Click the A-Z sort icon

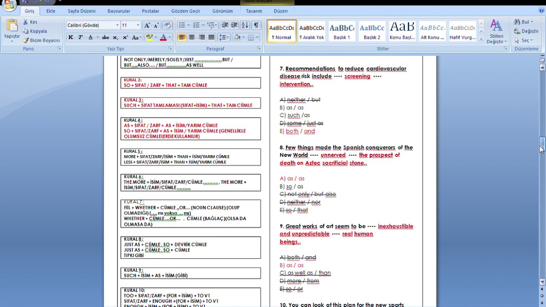click(x=245, y=25)
